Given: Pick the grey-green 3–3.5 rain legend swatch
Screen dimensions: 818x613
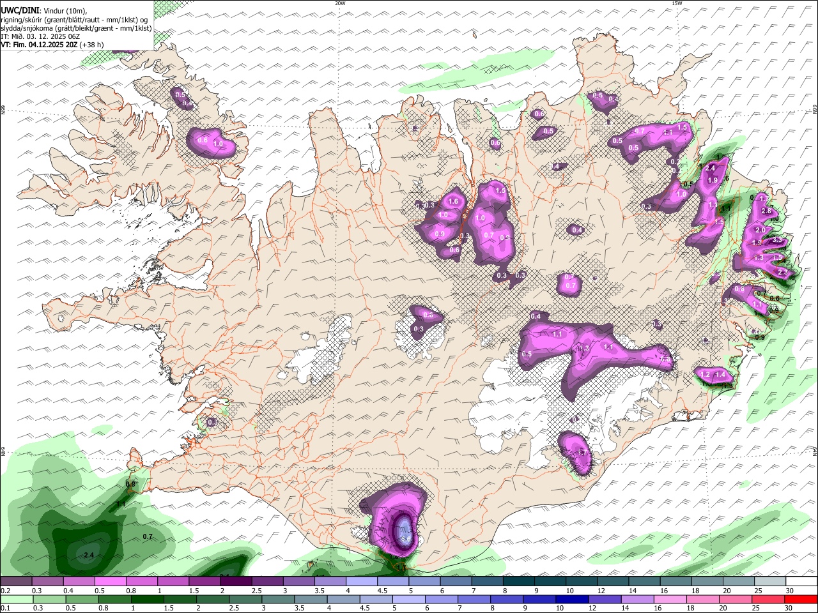Looking at the screenshot, I should tap(278, 600).
